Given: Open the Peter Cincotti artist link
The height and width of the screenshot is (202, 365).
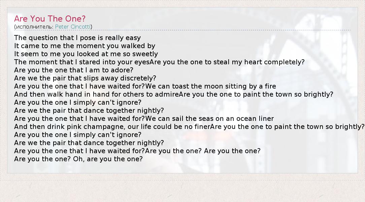Looking at the screenshot, I should 73,27.
